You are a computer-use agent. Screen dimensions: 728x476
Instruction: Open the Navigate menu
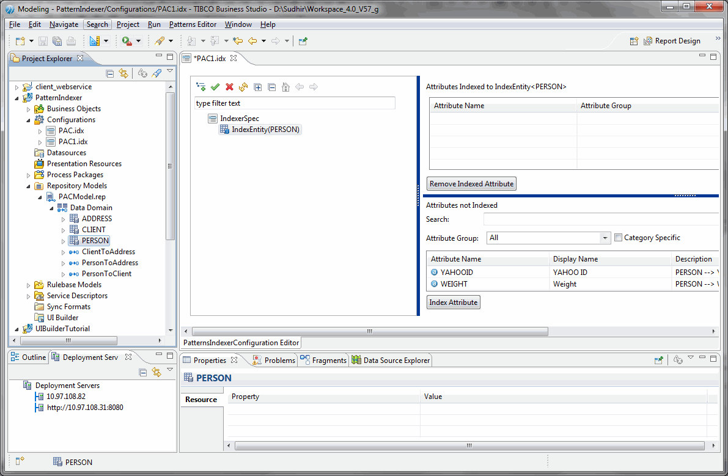[64, 24]
